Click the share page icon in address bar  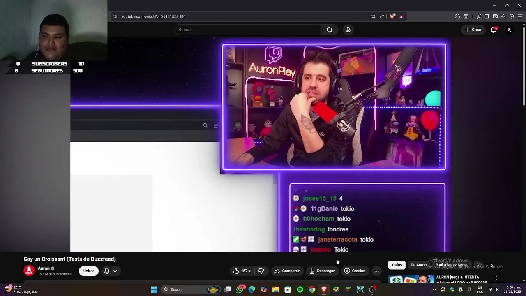[382, 16]
